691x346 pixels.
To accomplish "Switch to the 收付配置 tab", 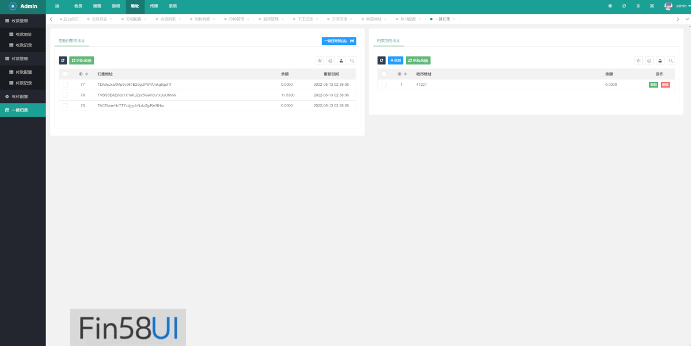I will click(407, 19).
